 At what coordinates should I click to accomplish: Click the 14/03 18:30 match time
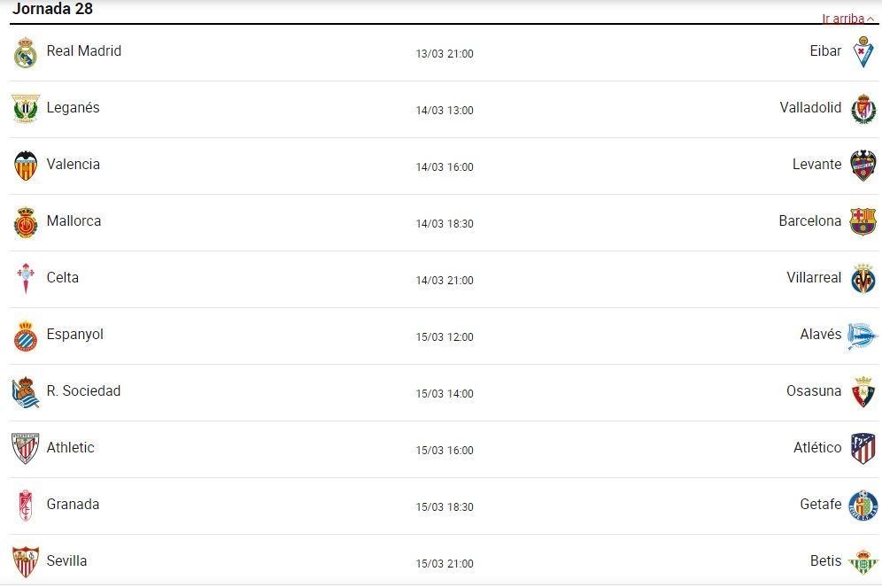tap(445, 223)
